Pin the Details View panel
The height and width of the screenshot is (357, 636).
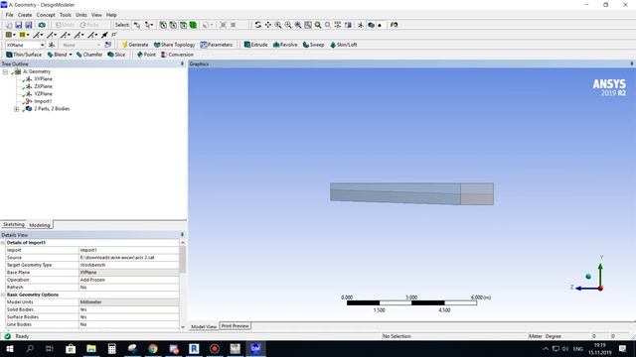[x=182, y=235]
